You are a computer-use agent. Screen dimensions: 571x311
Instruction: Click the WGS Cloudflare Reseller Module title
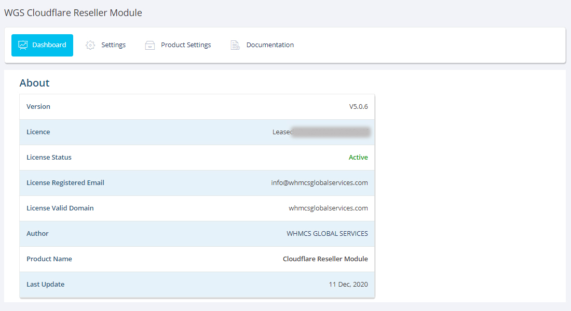click(73, 13)
